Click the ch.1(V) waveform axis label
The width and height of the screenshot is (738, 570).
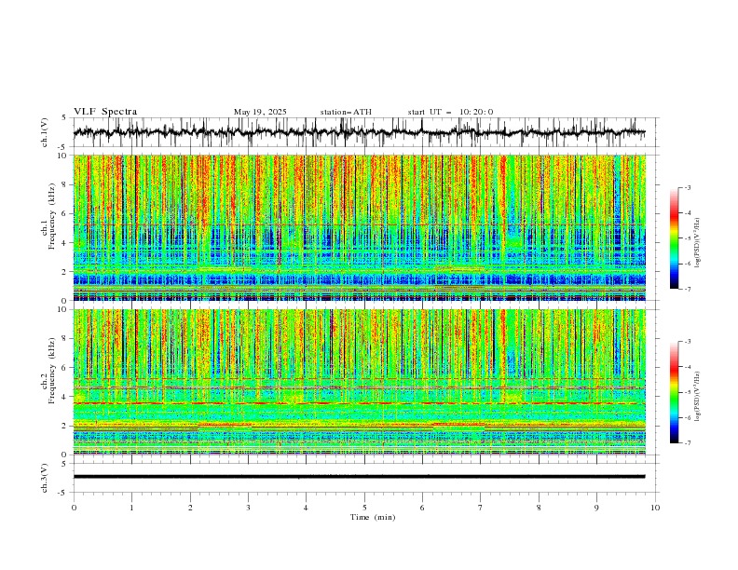pyautogui.click(x=45, y=132)
